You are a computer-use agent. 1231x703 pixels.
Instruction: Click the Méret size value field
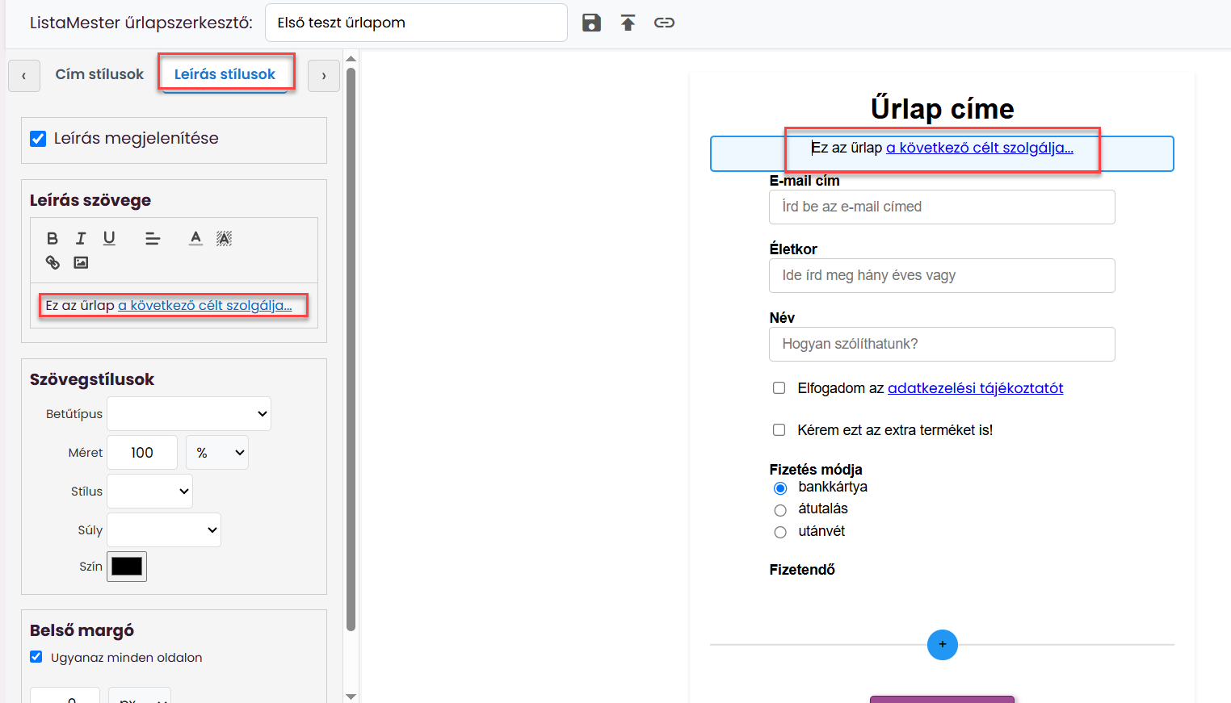(142, 453)
